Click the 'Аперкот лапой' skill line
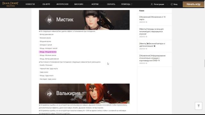 pos(45,45)
